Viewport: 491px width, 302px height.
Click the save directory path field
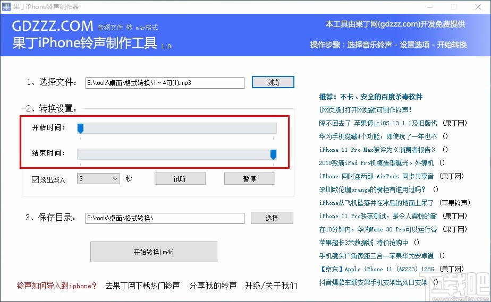[x=165, y=218]
